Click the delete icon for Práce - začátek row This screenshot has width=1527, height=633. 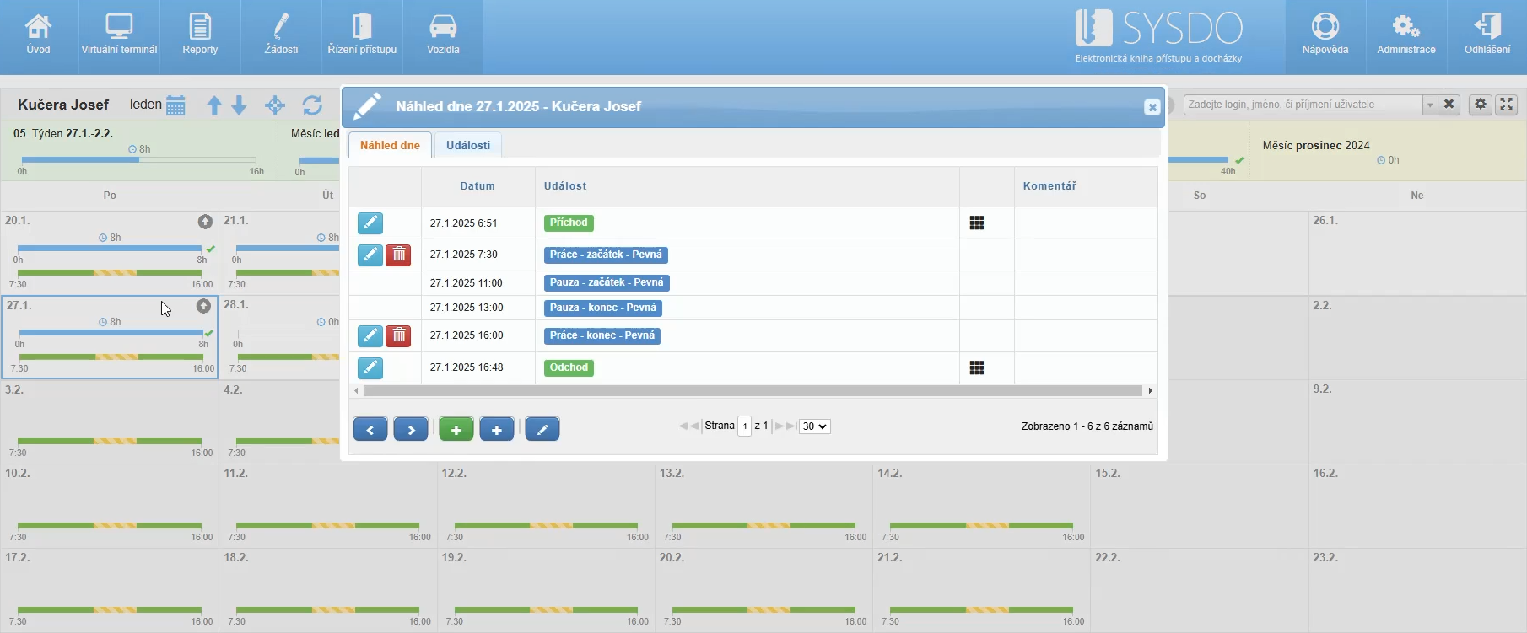point(398,255)
